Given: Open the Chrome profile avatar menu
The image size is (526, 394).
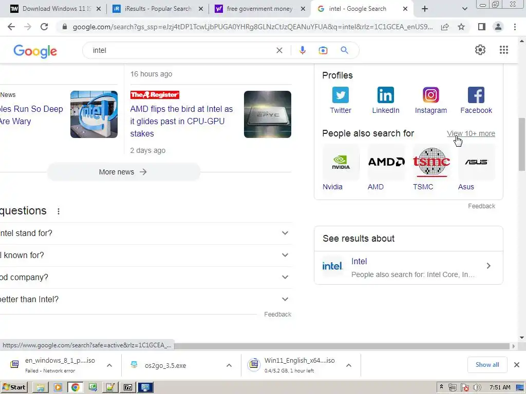Looking at the screenshot, I should [x=498, y=27].
